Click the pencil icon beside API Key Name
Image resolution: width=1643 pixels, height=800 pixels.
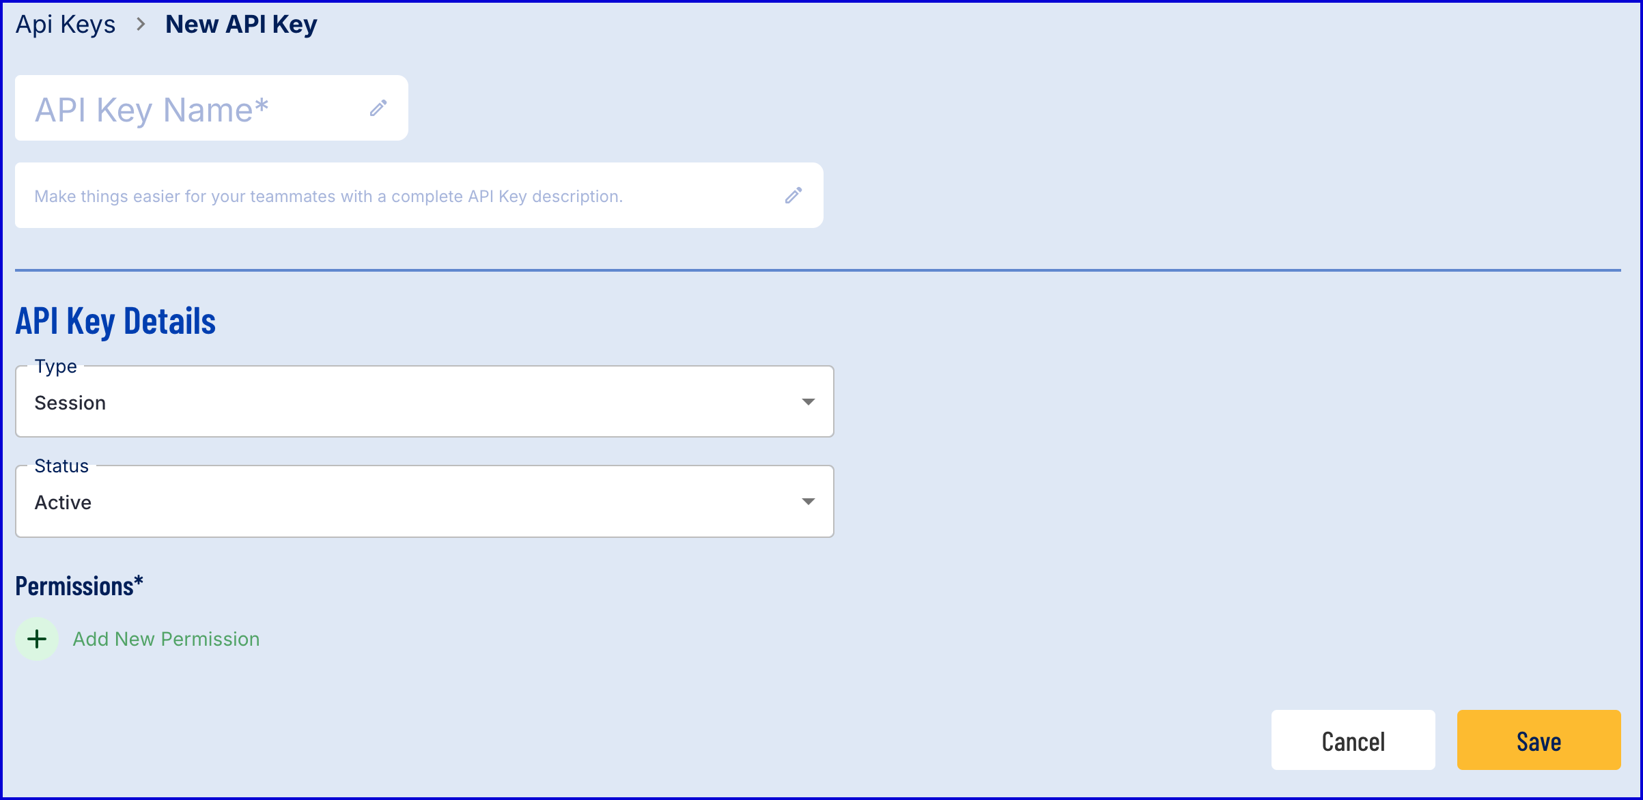coord(378,108)
